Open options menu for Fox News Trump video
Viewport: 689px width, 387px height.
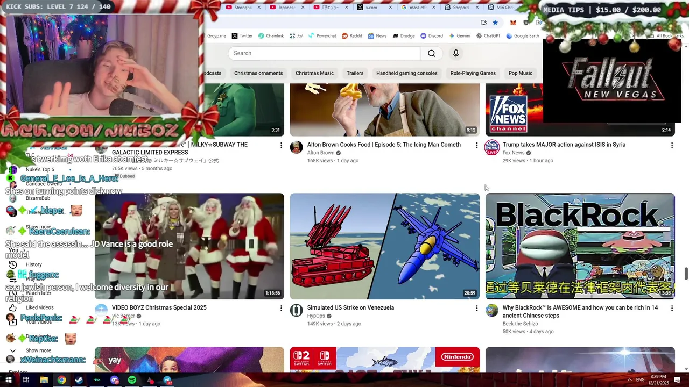pos(672,145)
